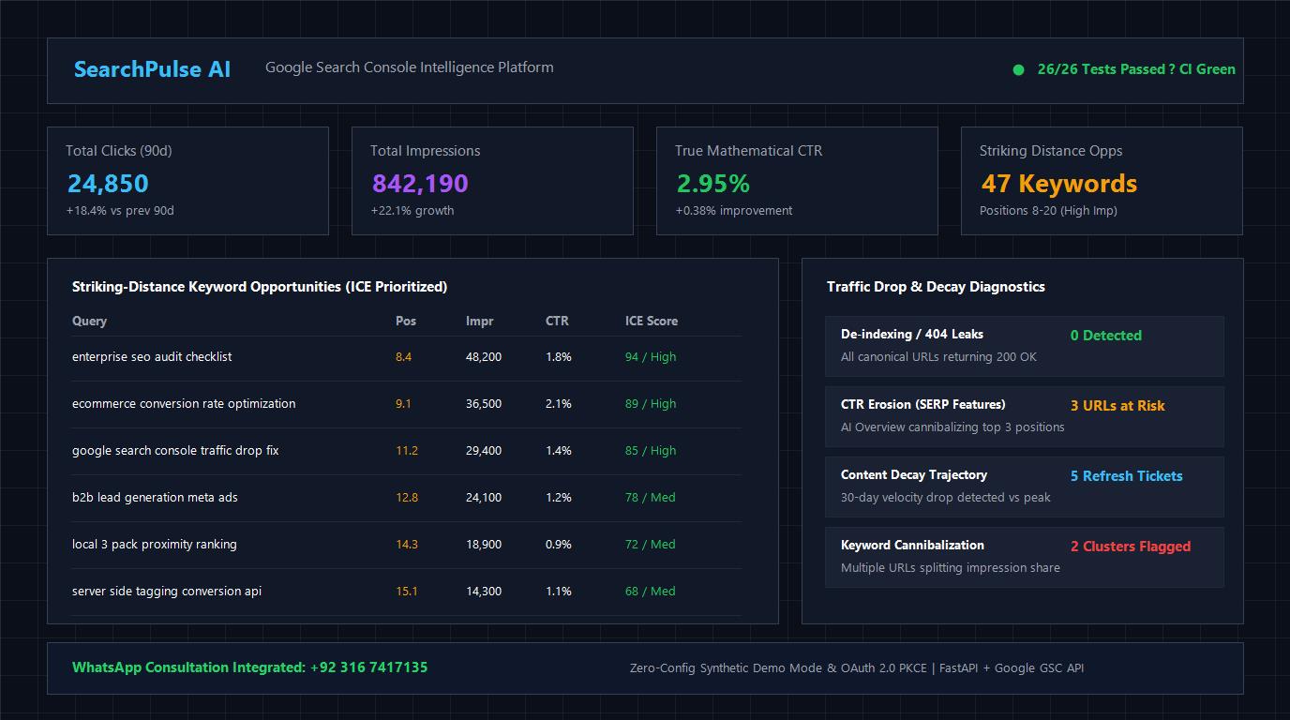Open the True Mathematical CTR card
This screenshot has width=1290, height=720.
point(797,181)
